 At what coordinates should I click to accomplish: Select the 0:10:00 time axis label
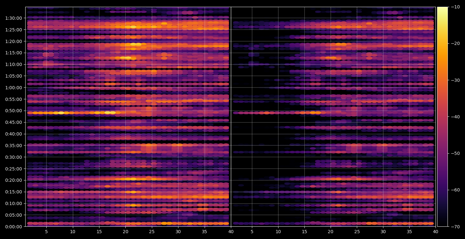click(13, 203)
